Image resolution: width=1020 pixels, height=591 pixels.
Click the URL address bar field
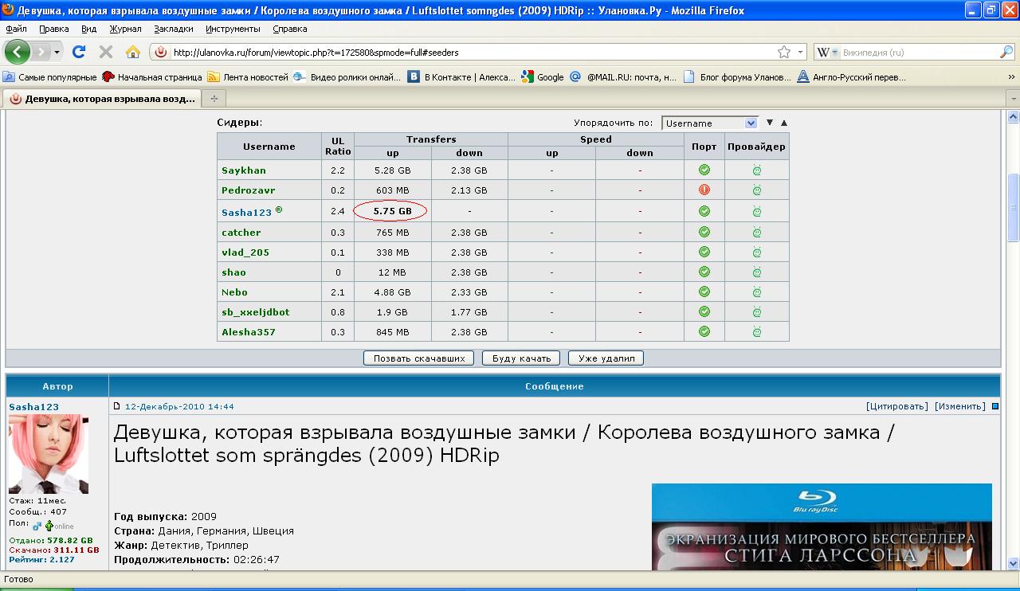(470, 53)
